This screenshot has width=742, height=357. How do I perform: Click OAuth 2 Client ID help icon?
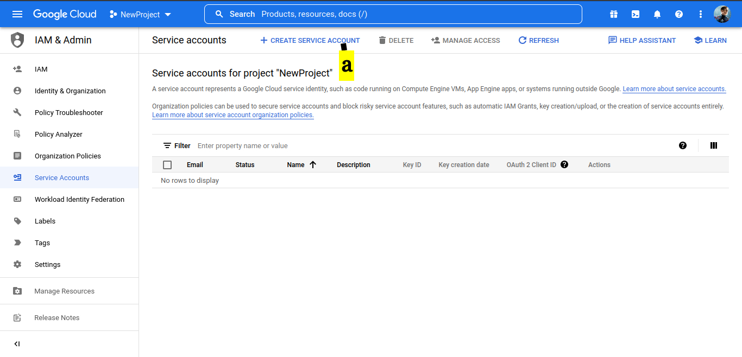pos(564,164)
